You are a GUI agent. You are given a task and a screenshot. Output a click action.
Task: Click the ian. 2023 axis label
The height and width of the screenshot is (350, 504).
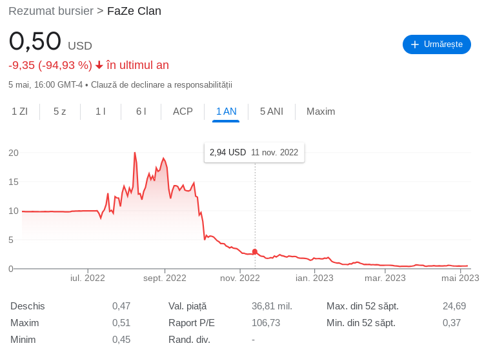point(314,278)
